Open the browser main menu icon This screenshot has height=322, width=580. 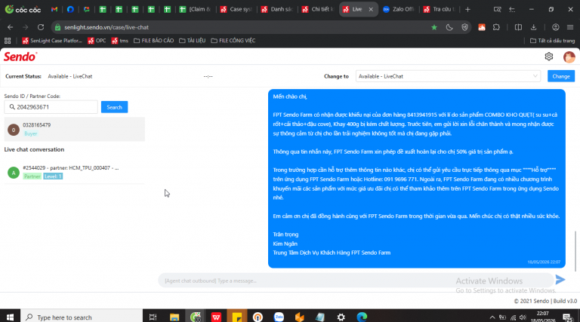click(x=570, y=27)
